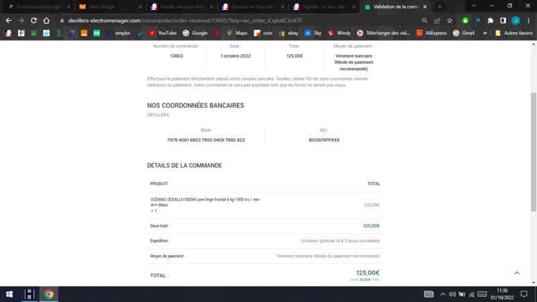
Task: Click Livraison gratuite shipping text
Action: click(340, 241)
